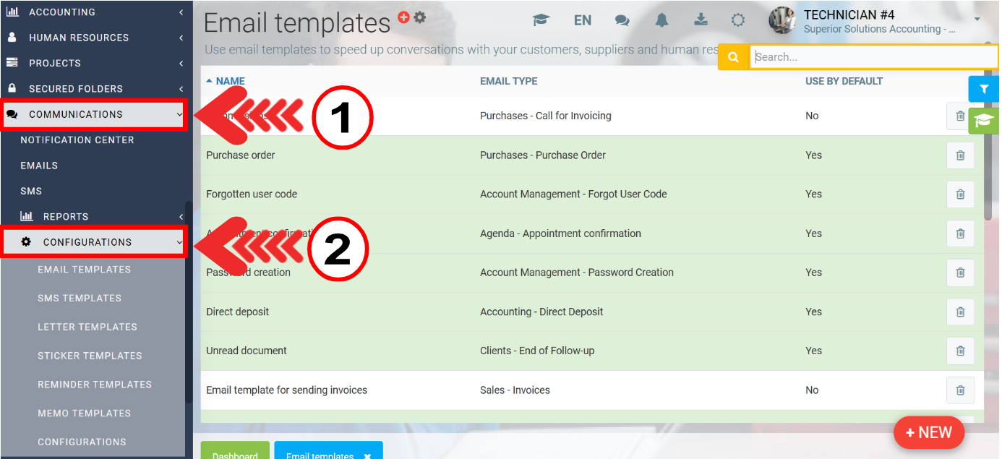Viewport: 1002px width, 459px height.
Task: Click the red plus icon beside page title
Action: pyautogui.click(x=403, y=17)
